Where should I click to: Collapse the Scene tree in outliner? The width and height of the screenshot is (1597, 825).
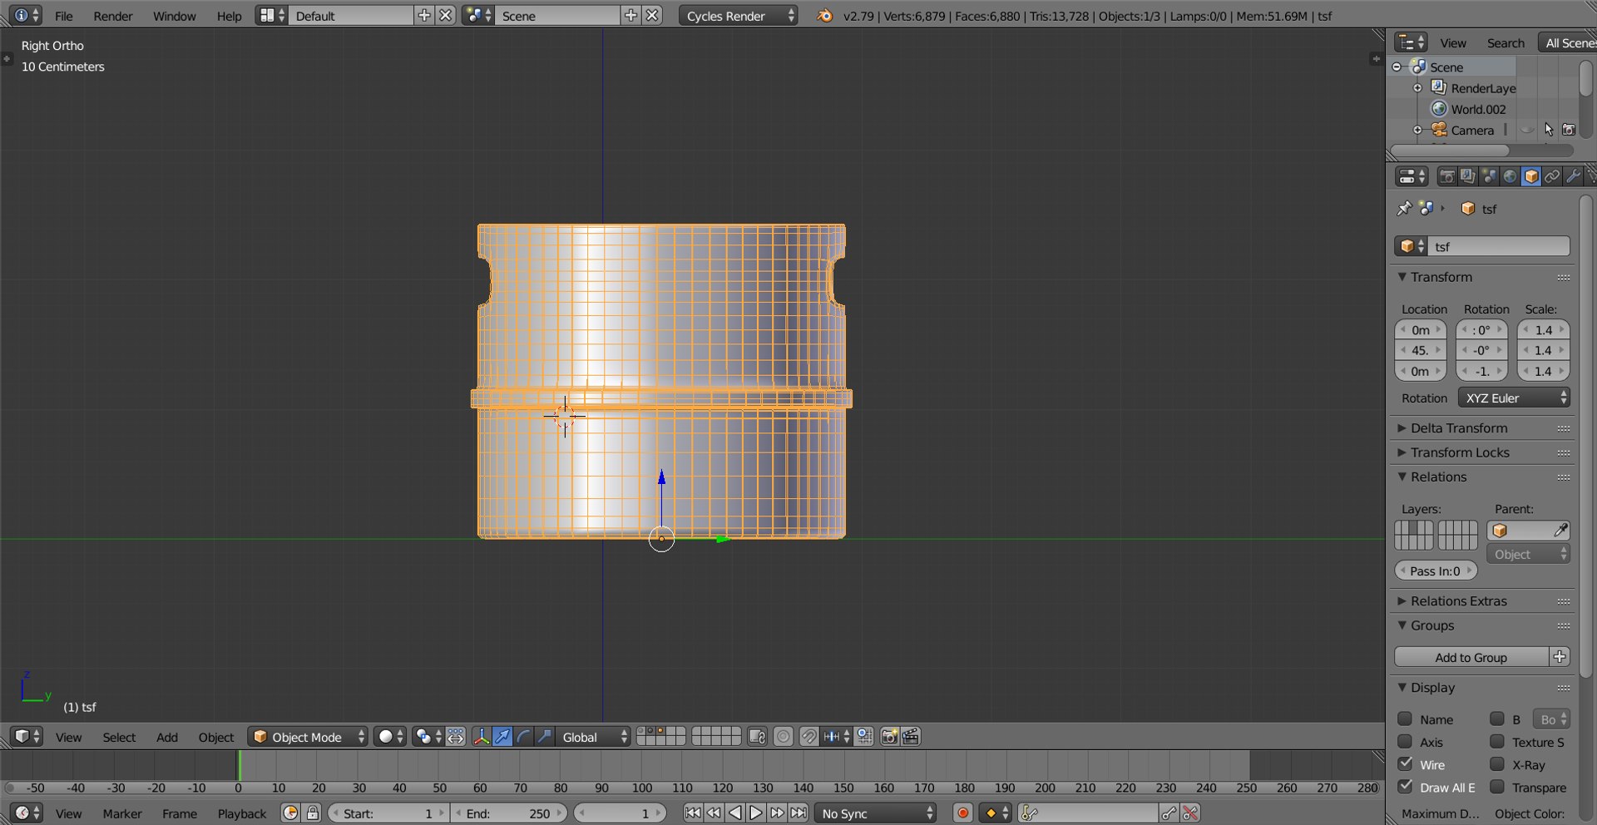point(1397,67)
